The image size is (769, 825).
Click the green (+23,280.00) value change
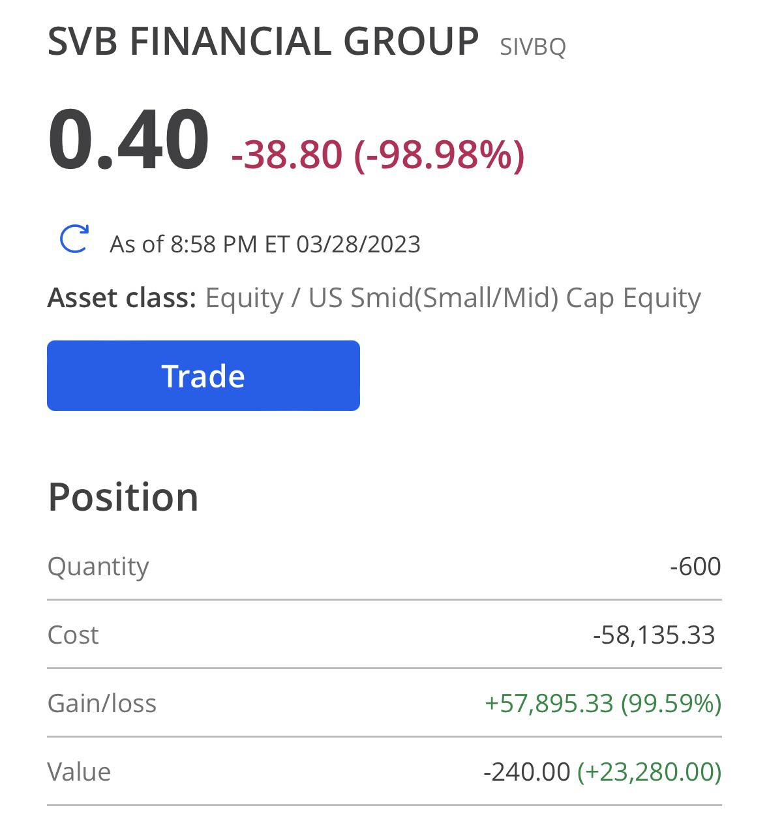click(x=650, y=772)
